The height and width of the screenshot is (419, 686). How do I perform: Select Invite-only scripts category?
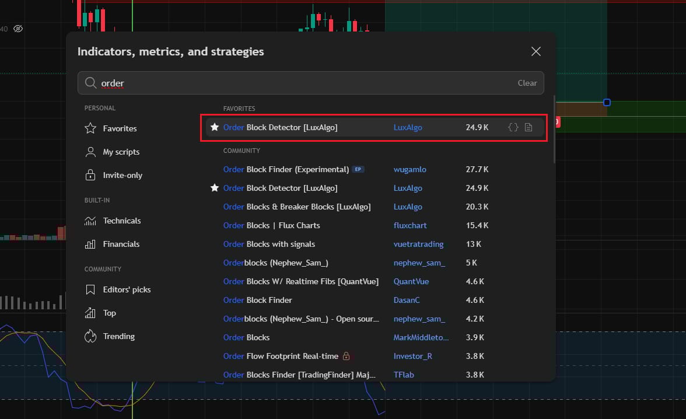coord(122,175)
